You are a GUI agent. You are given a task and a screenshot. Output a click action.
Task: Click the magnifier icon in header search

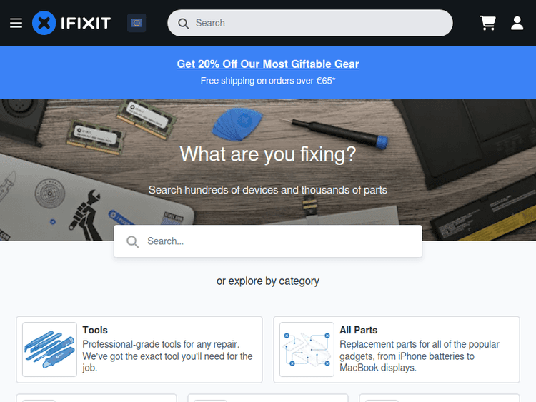tap(183, 24)
